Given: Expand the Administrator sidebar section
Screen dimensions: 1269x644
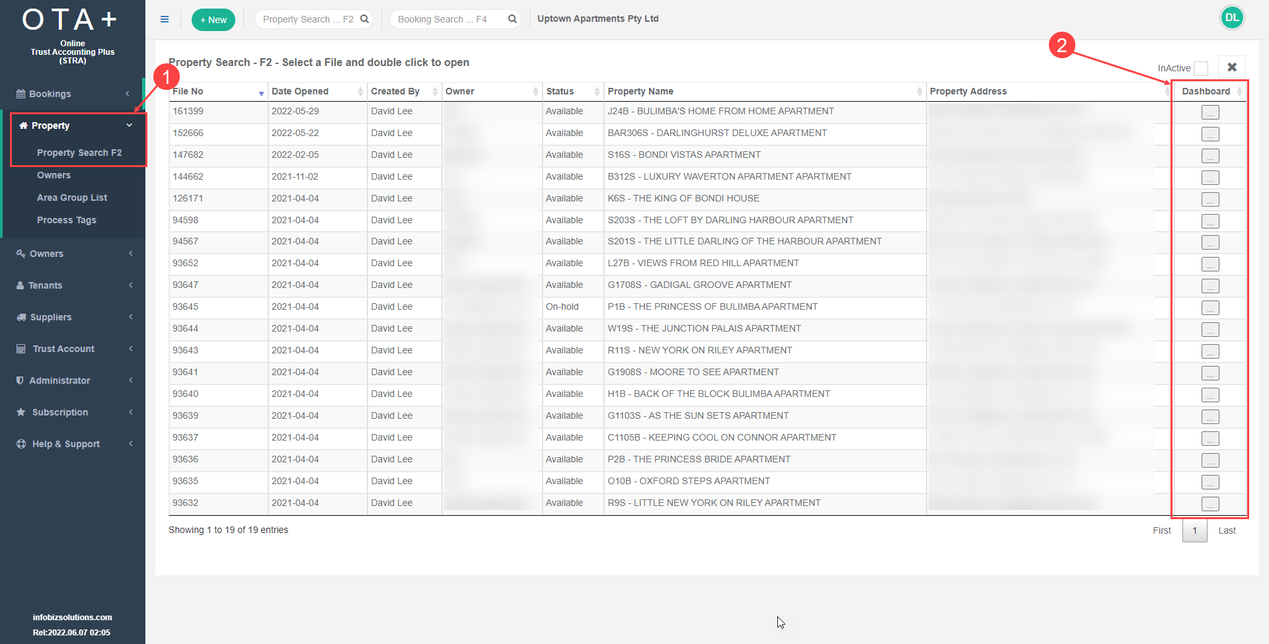Looking at the screenshot, I should [x=73, y=380].
